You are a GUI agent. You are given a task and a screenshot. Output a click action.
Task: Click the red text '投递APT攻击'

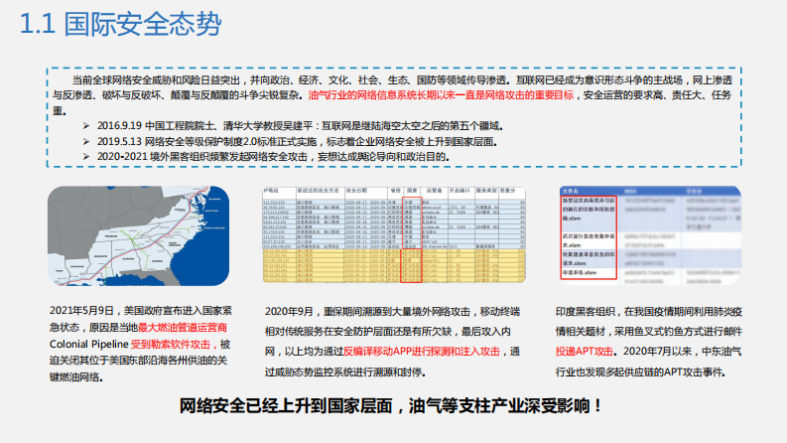click(585, 352)
